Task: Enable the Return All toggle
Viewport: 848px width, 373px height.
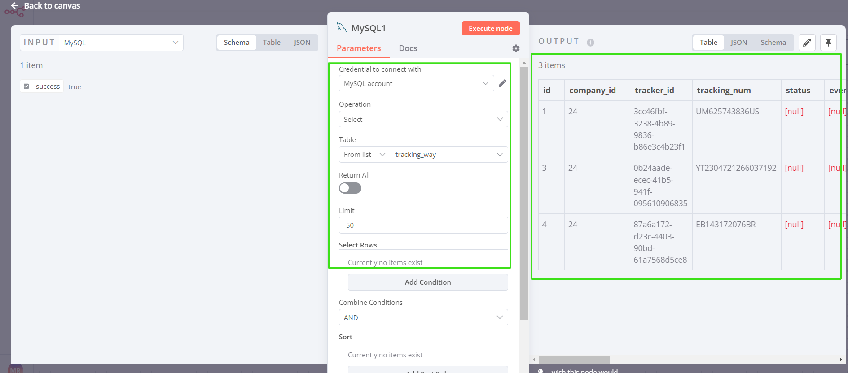Action: (x=350, y=188)
